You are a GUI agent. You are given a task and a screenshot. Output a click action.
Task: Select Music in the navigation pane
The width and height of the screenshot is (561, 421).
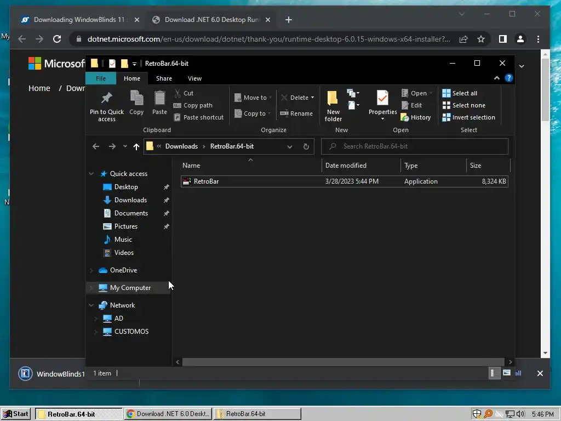123,240
